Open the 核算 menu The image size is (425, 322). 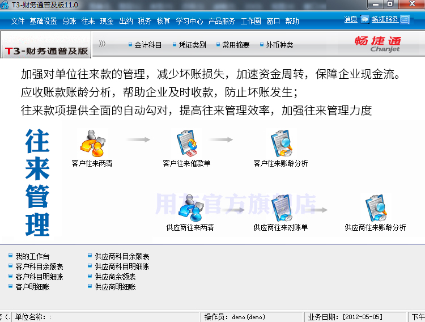tap(163, 21)
